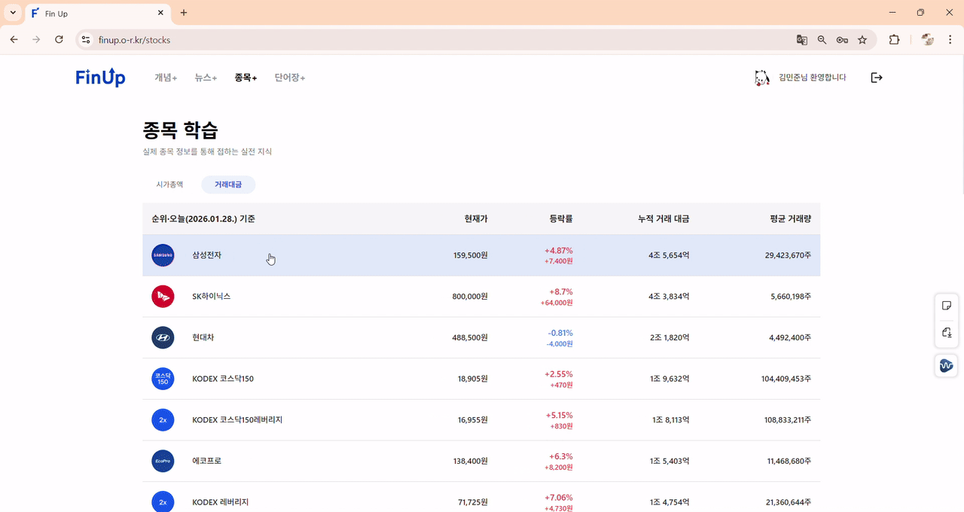Reload the page with the refresh icon
The image size is (964, 512).
click(x=59, y=40)
